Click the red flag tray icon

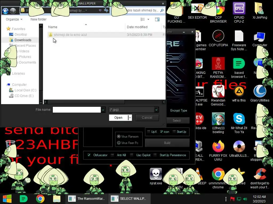232,199
